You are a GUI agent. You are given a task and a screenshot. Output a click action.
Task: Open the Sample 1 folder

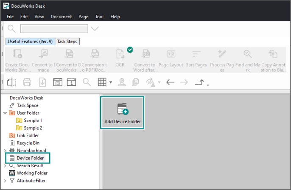pos(33,121)
